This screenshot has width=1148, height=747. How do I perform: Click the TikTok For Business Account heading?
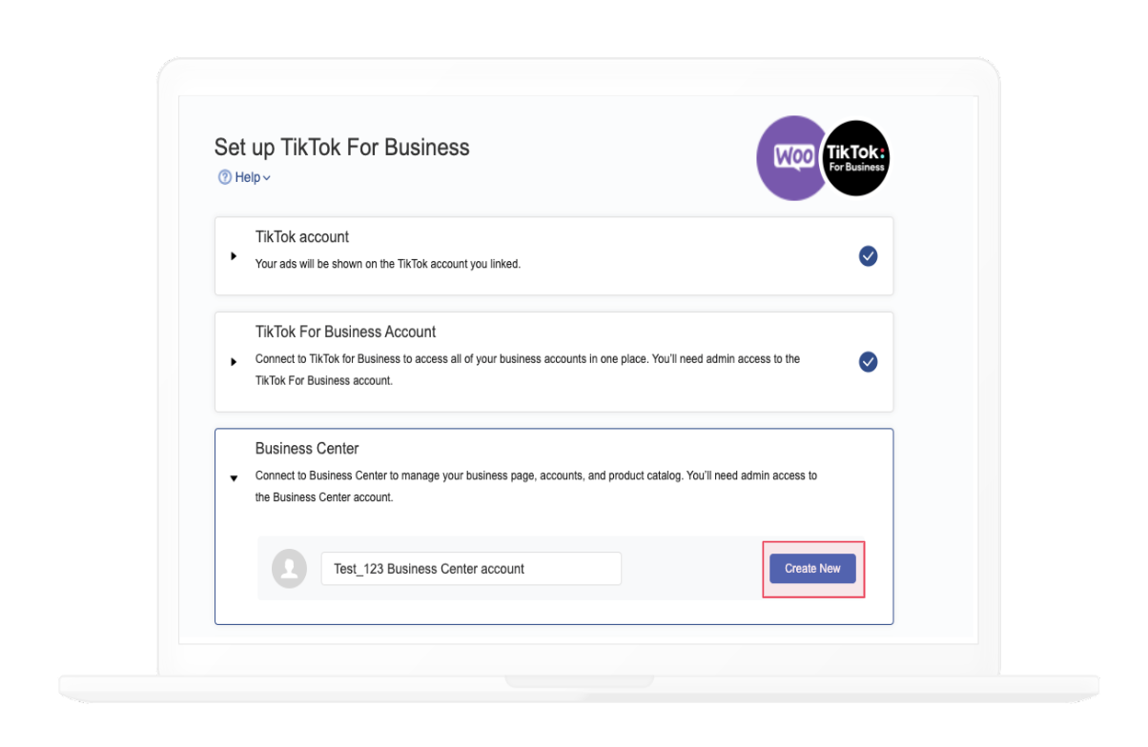coord(345,332)
